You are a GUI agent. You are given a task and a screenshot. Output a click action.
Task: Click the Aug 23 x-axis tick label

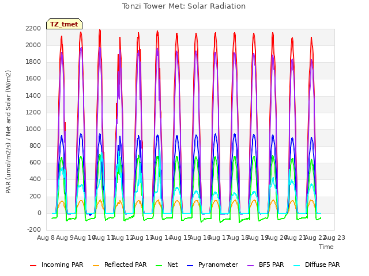[x=334, y=237]
